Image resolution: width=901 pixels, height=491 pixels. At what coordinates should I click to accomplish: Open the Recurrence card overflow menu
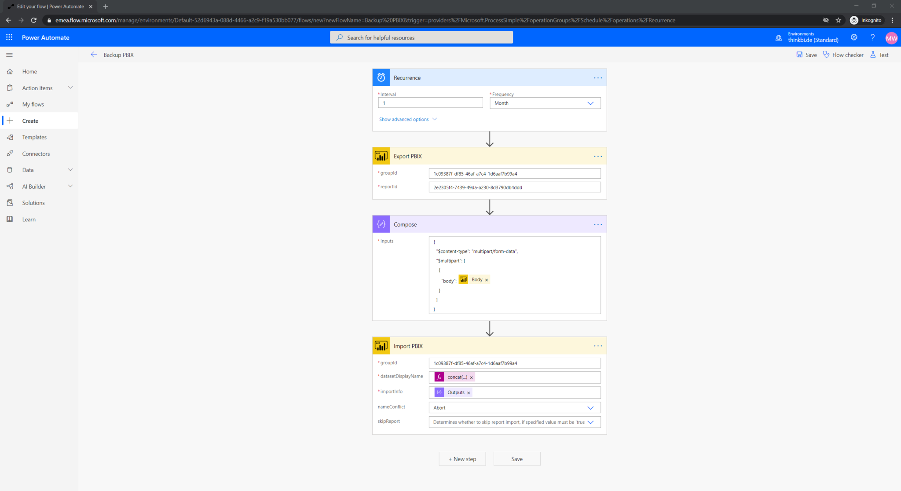[x=597, y=77]
